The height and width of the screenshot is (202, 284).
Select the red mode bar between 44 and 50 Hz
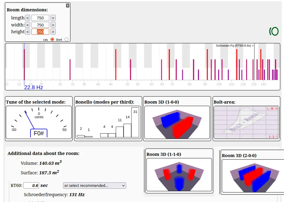[116, 65]
